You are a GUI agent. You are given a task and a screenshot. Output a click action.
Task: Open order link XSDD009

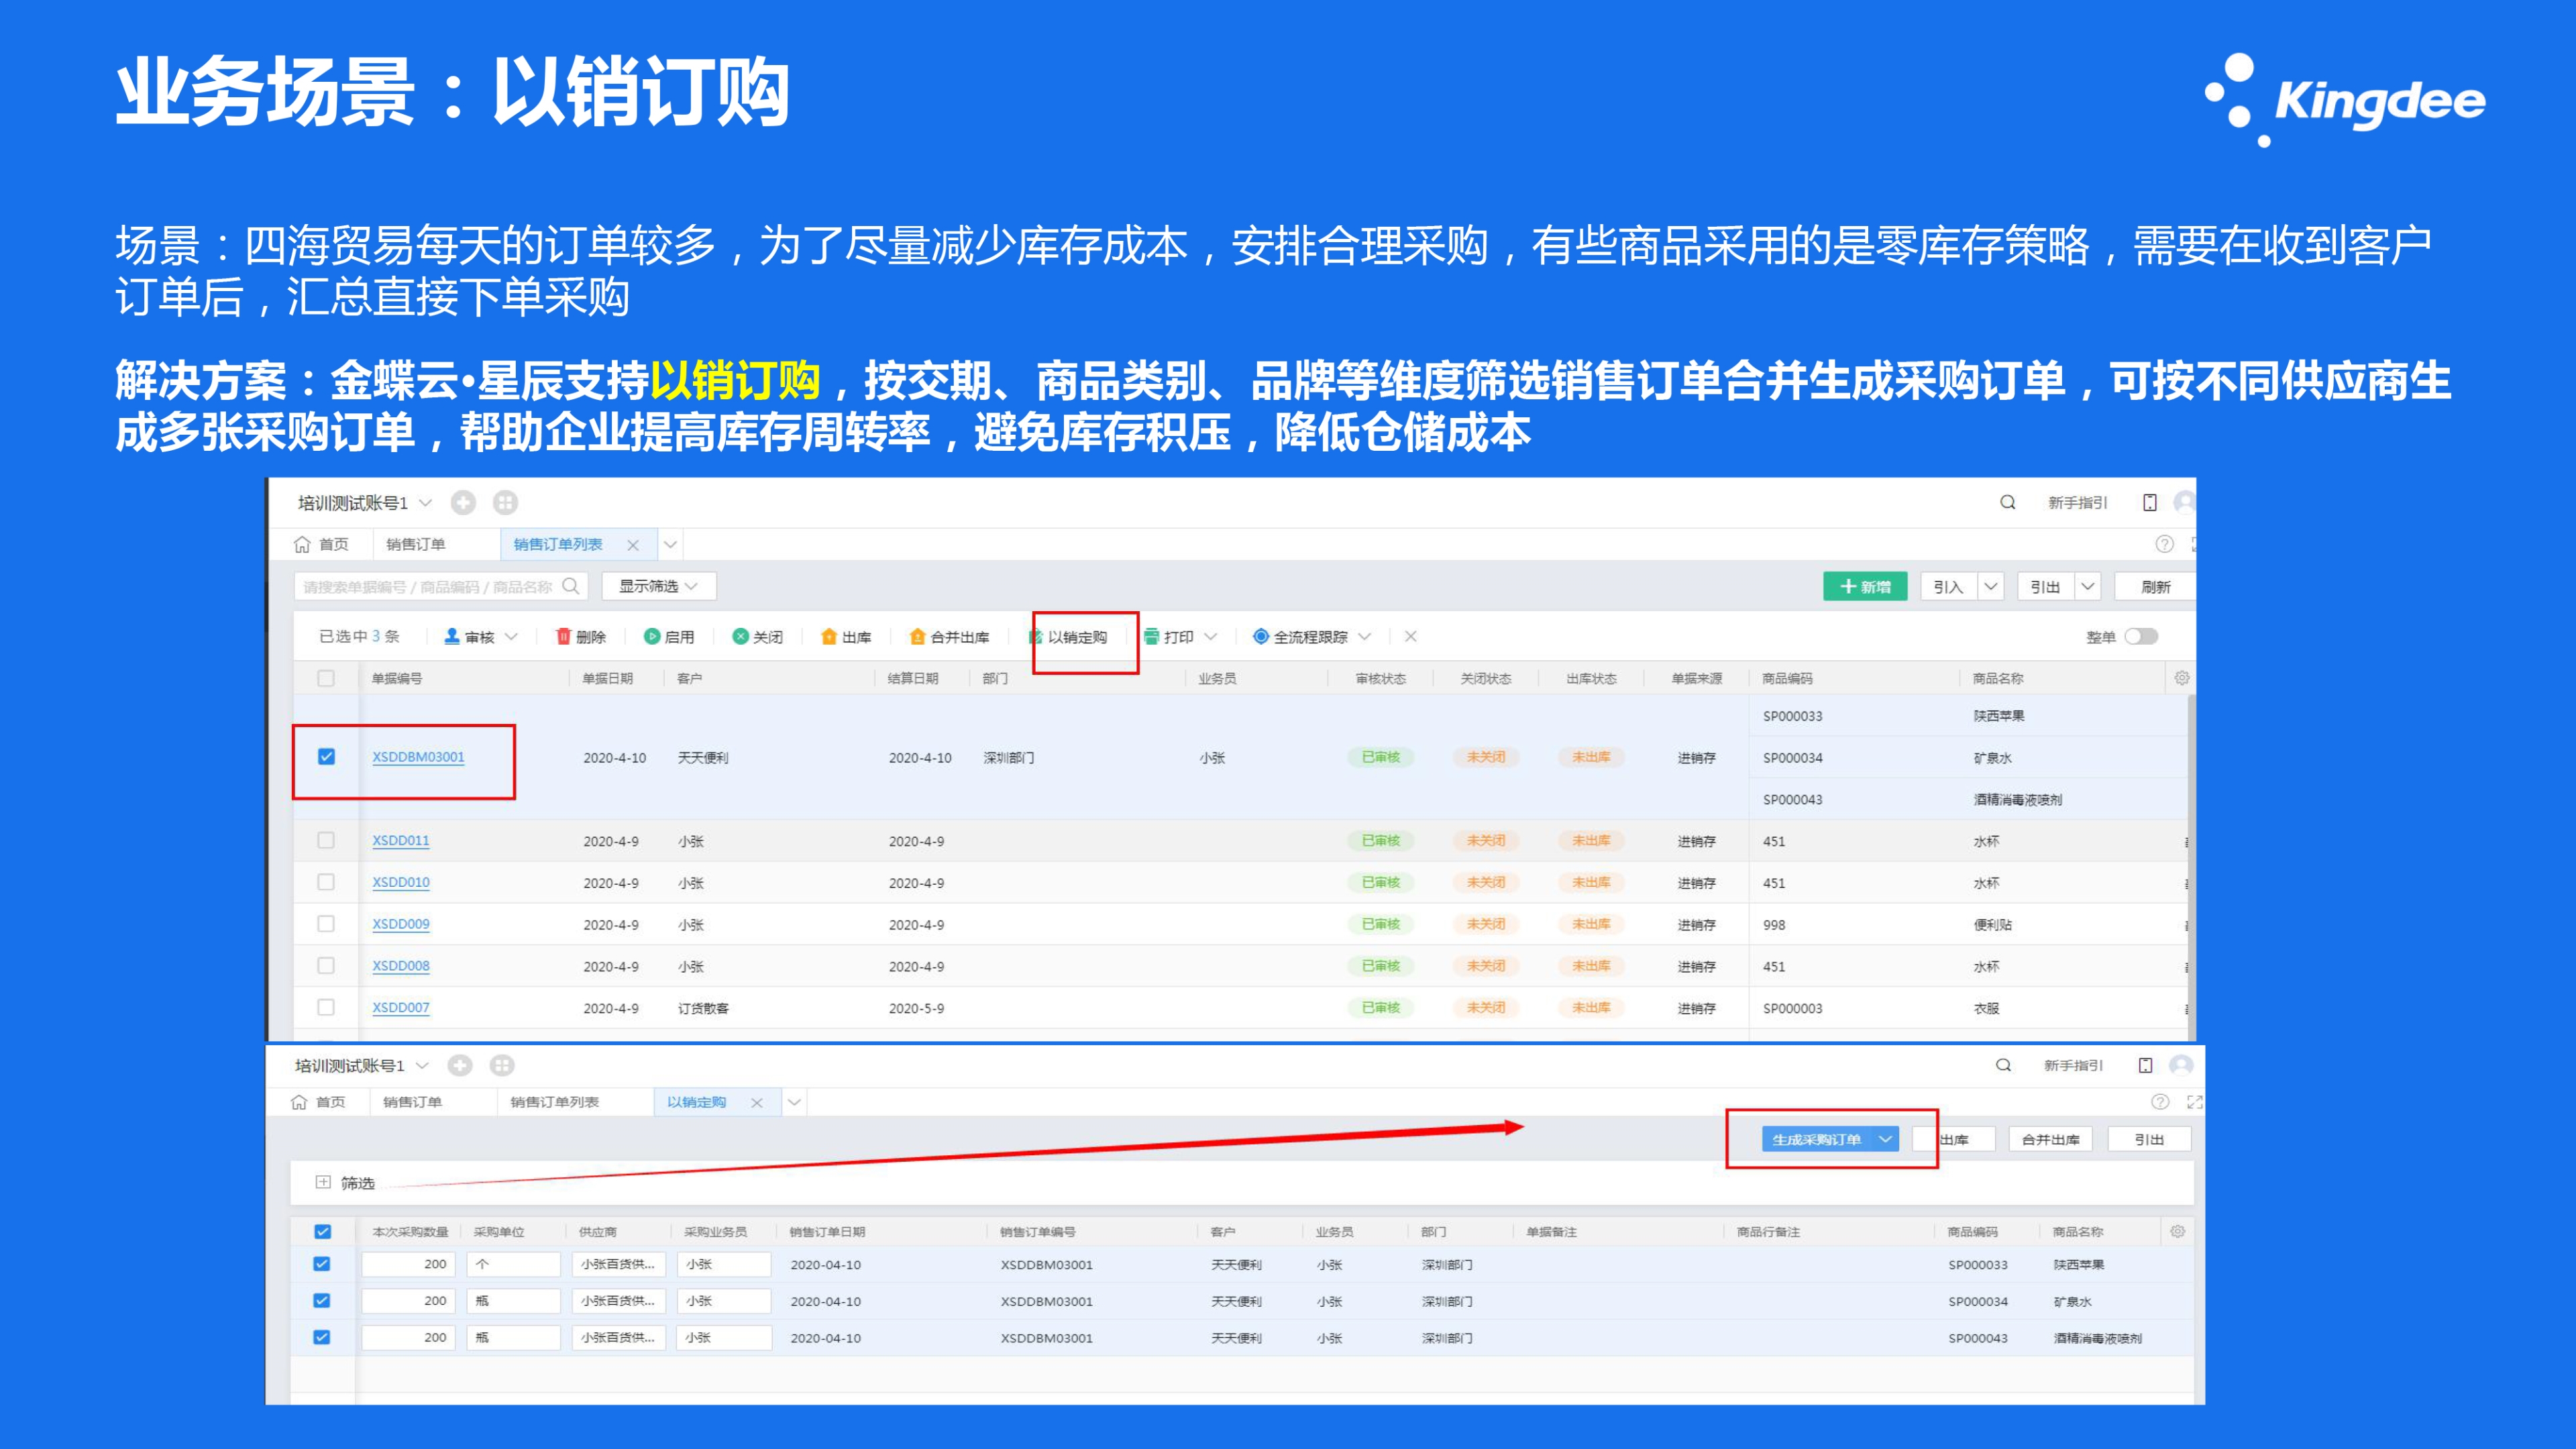[x=400, y=924]
